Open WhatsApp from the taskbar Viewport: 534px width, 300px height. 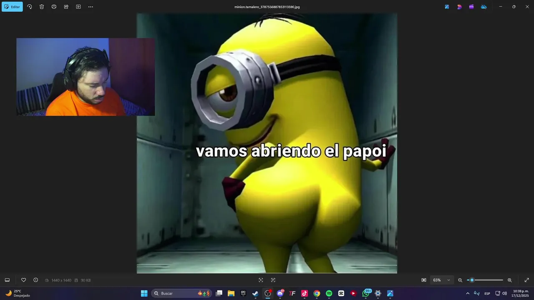pos(366,293)
